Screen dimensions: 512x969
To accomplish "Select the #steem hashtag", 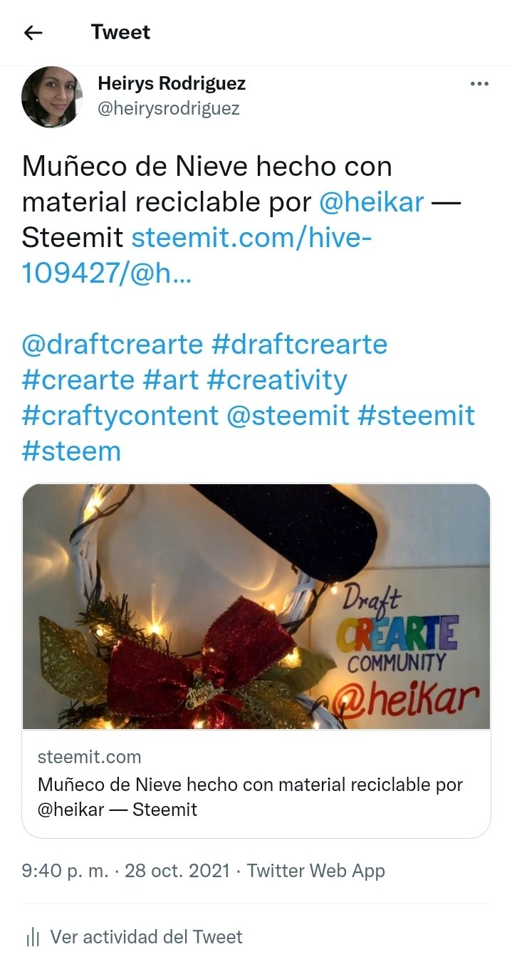I will pyautogui.click(x=71, y=451).
